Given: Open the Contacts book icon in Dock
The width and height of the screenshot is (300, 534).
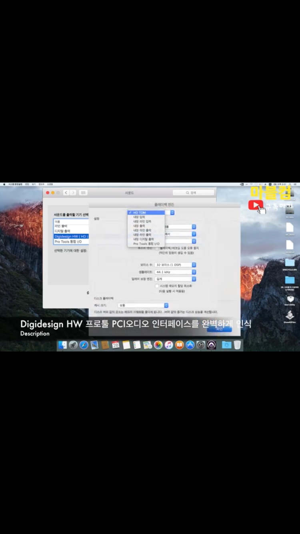Looking at the screenshot, I should (105, 345).
